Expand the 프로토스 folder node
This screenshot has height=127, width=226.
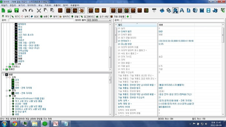[x=7, y=67]
